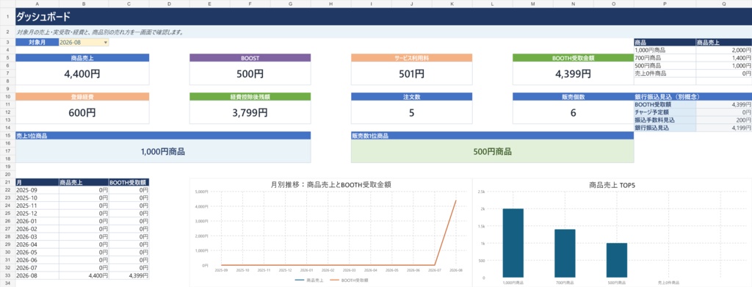Select row header 34
This screenshot has height=287, width=752.
[x=7, y=283]
